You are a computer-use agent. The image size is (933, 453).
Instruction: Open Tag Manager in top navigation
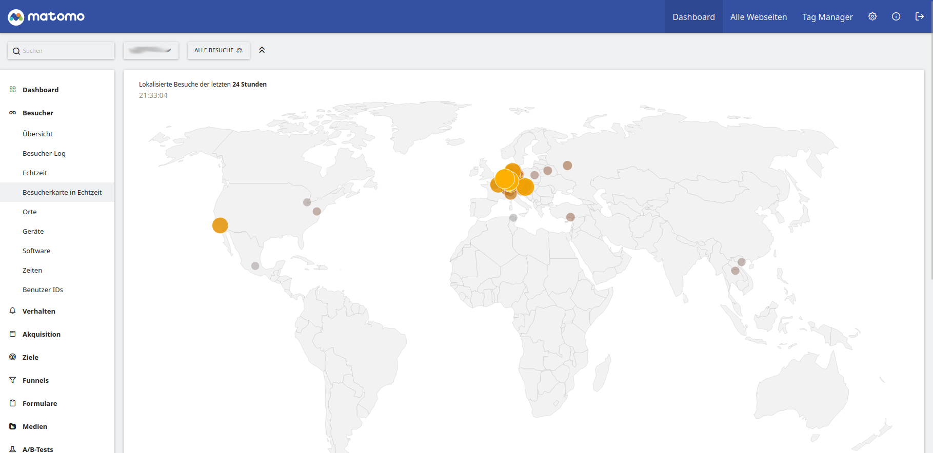(827, 17)
